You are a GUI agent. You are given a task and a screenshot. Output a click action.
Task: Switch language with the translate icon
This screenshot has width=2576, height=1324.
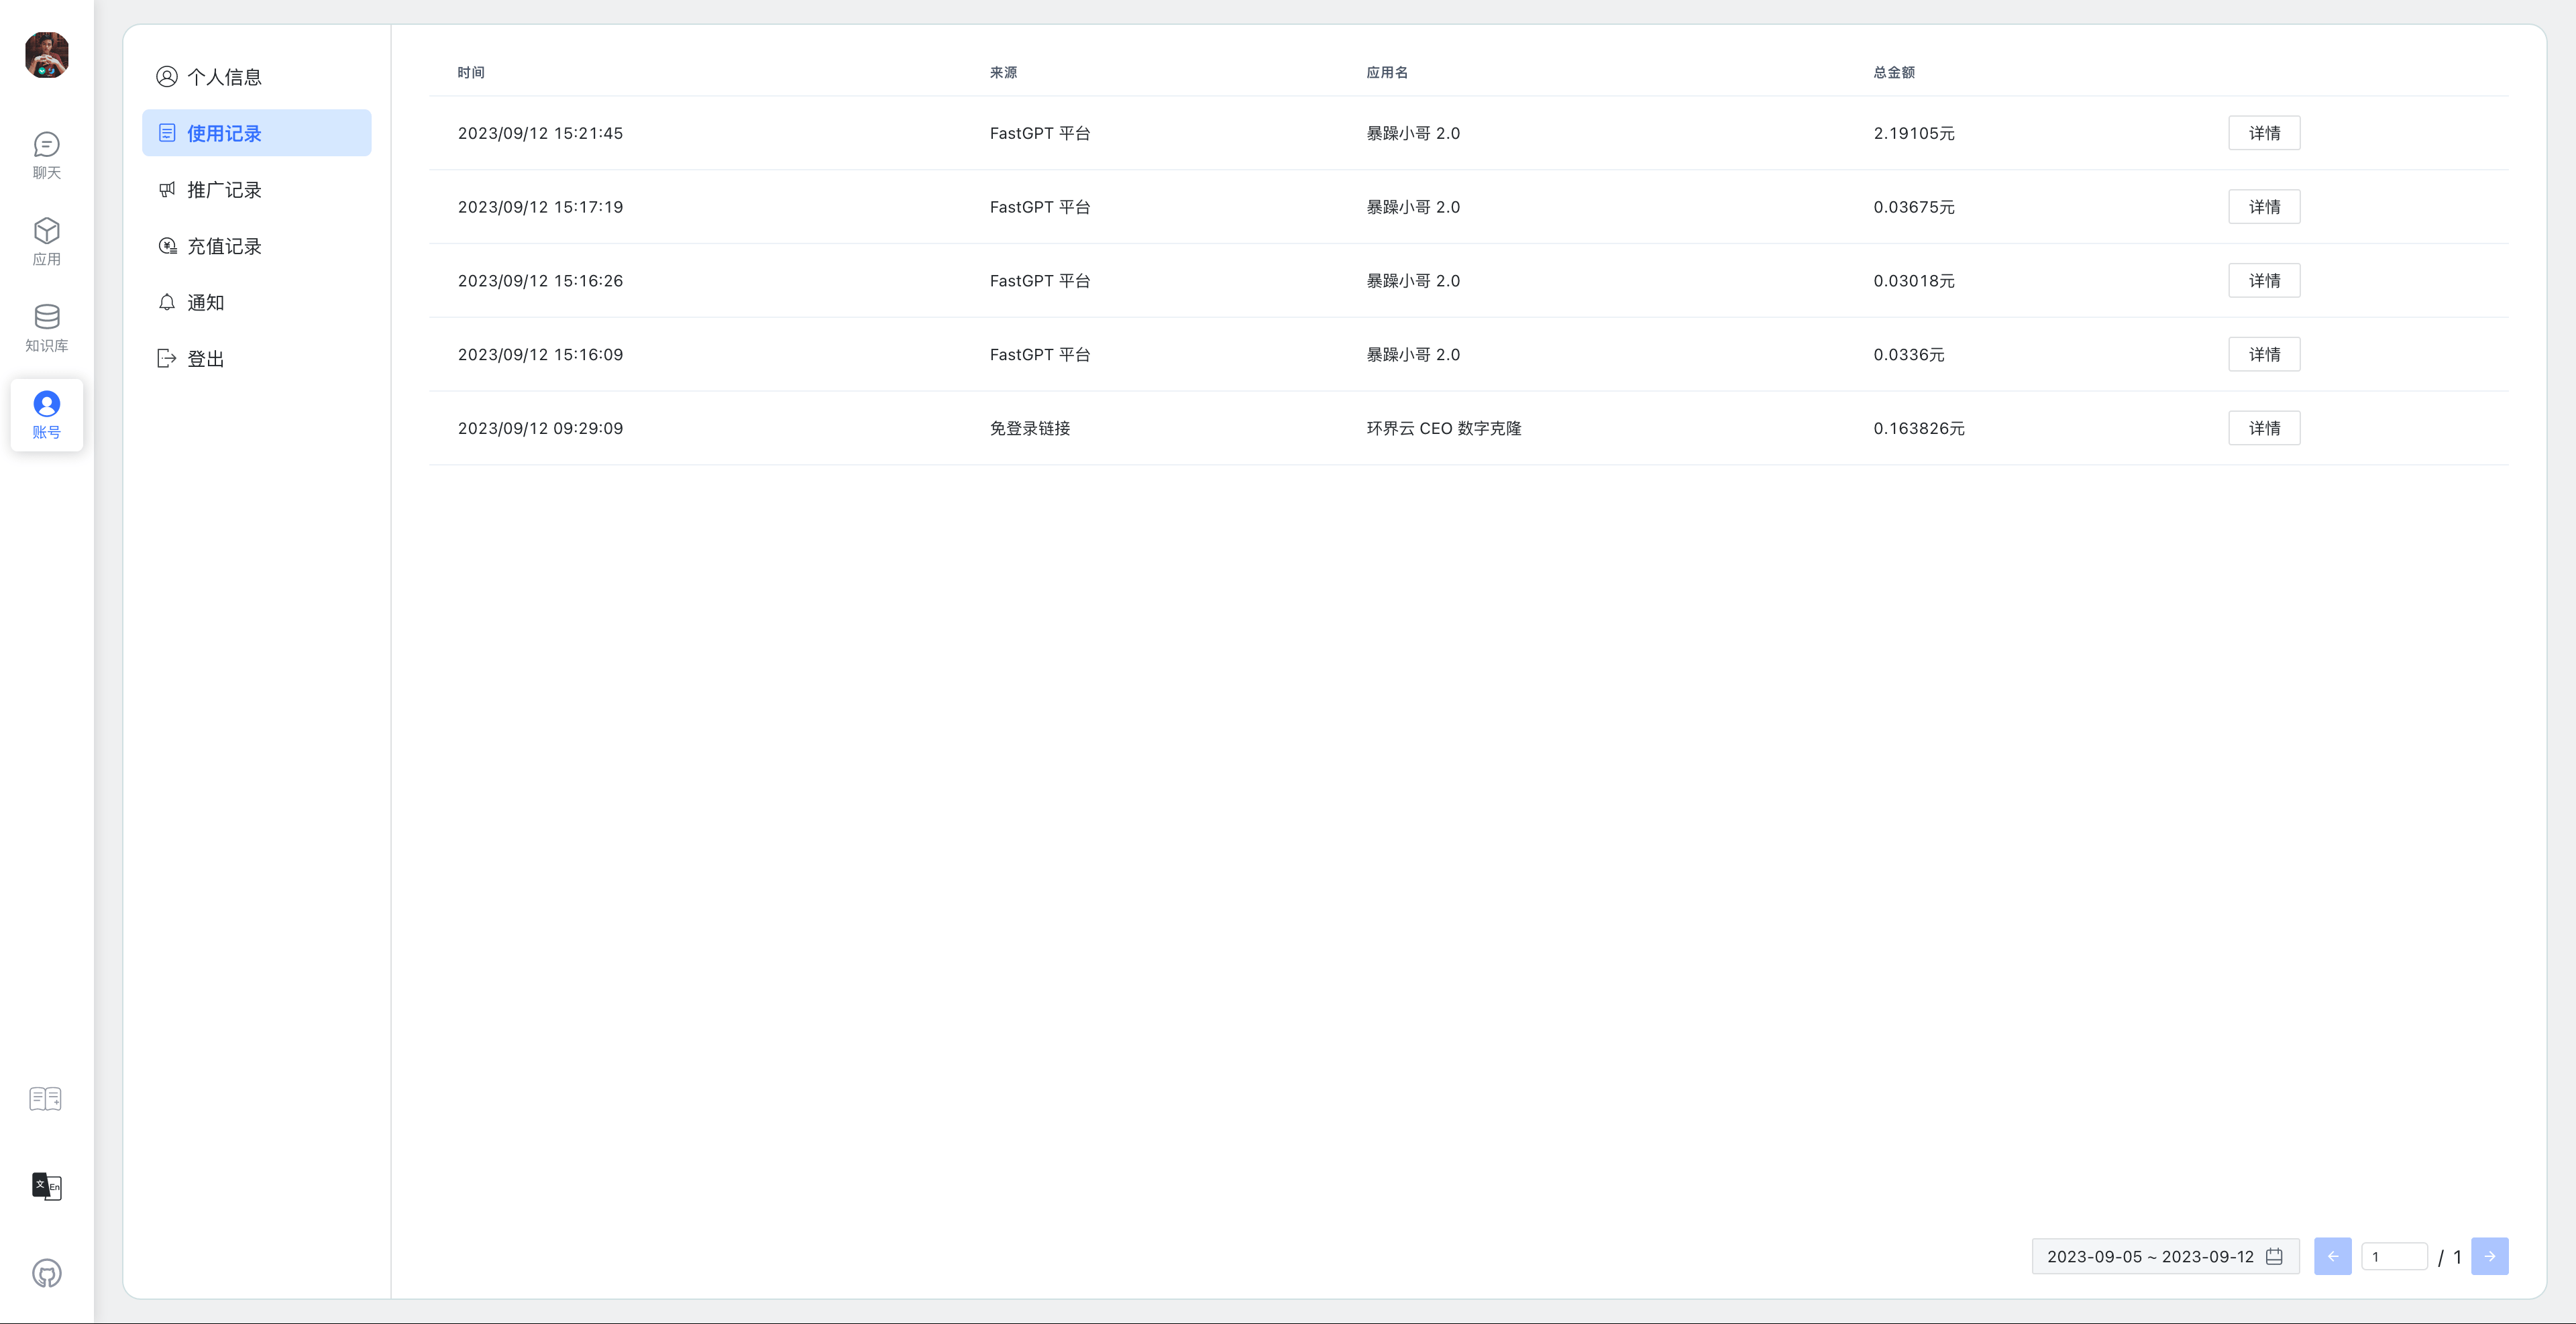coord(46,1186)
